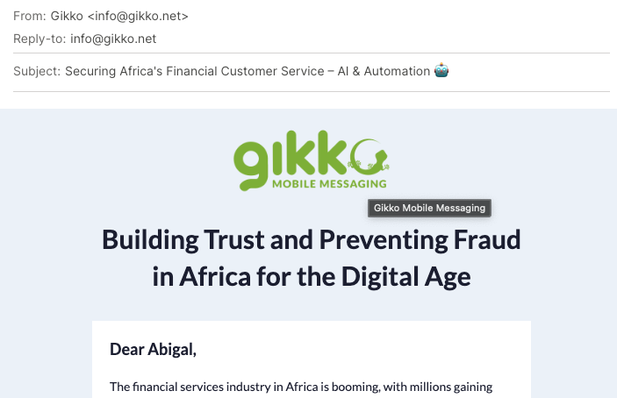The width and height of the screenshot is (617, 398).
Task: Click headline line "in Africa for the Digital Age"
Action: pyautogui.click(x=312, y=277)
